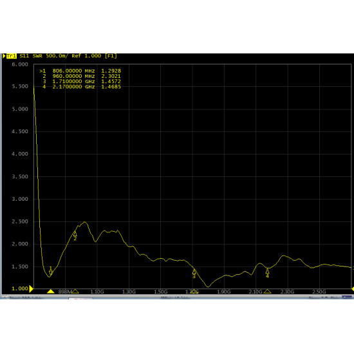Viewport: 354px width, 354px height.
Task: Click the filled marker 1 triangle on frequency axis
Action: pos(51,291)
